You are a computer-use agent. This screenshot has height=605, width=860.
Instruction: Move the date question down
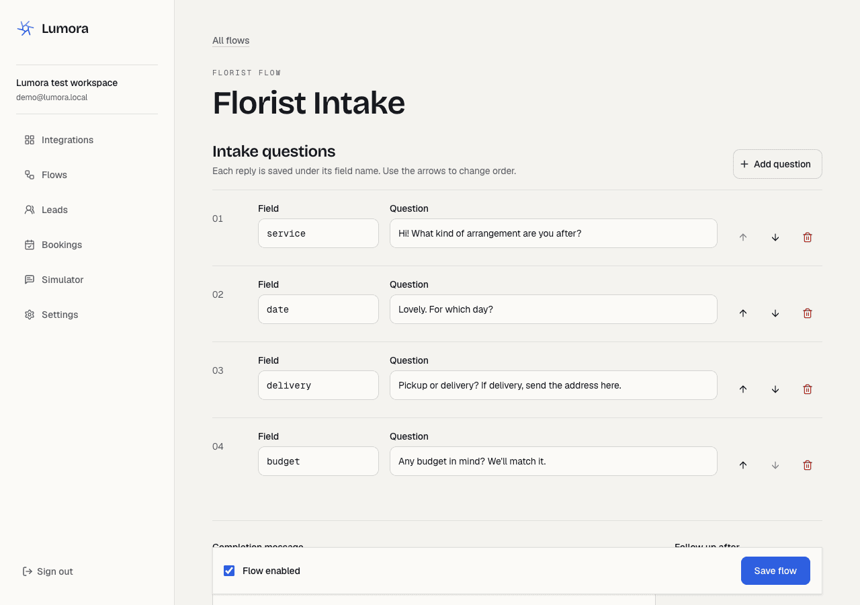click(775, 313)
